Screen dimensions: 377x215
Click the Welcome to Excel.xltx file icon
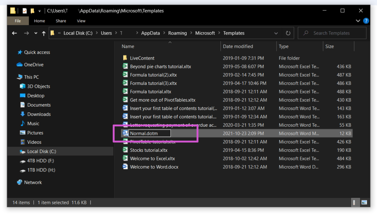tap(125, 158)
